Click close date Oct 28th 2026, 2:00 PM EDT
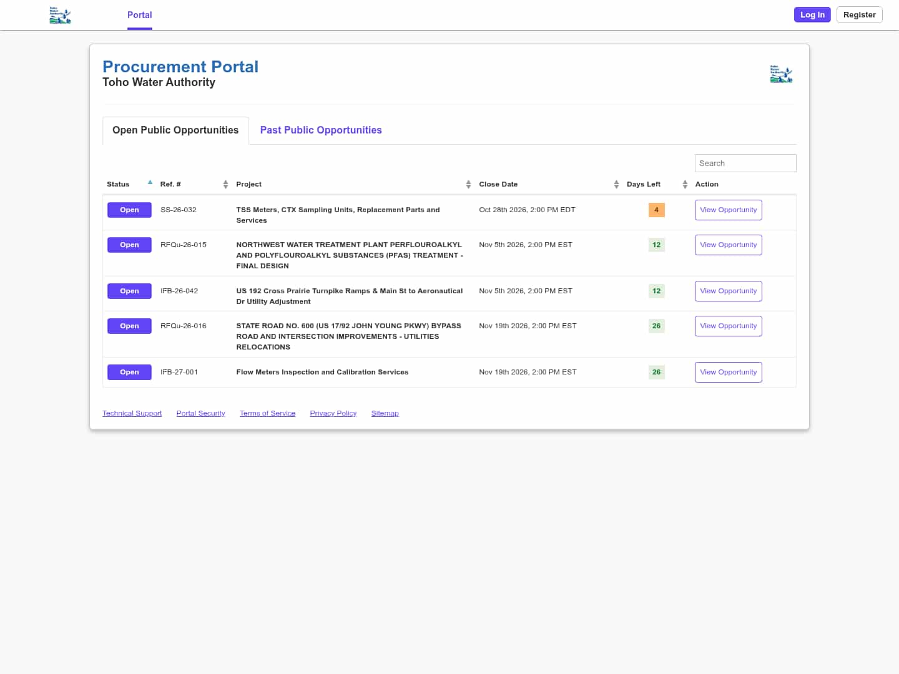This screenshot has height=674, width=899. pyautogui.click(x=528, y=210)
